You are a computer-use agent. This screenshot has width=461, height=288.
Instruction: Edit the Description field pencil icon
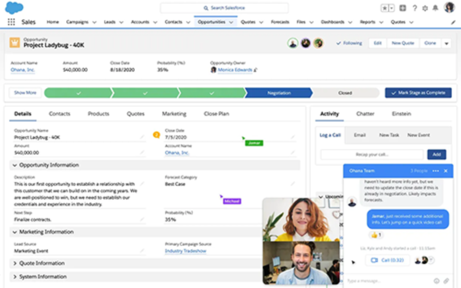(142, 184)
